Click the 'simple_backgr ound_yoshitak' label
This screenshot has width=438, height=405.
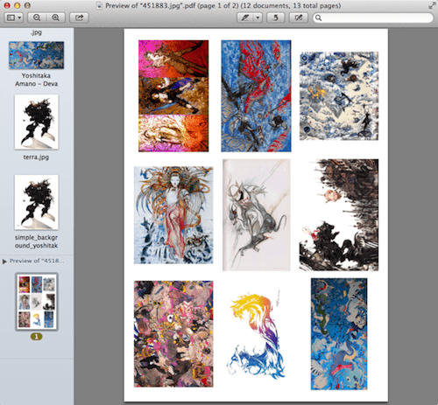[x=36, y=241]
